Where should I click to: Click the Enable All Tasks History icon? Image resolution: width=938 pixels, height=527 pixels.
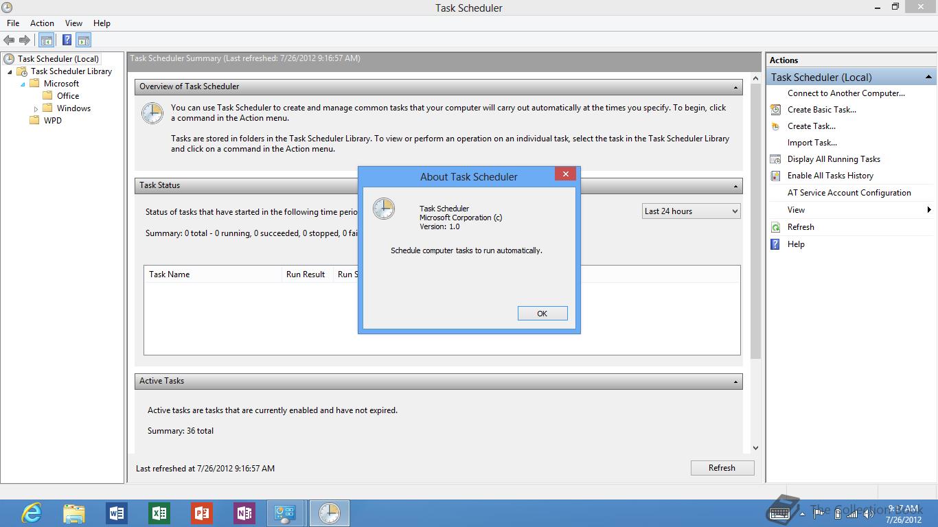[775, 176]
